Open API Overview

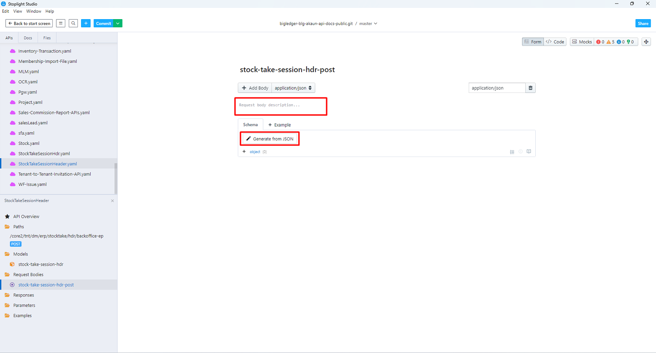tap(26, 216)
